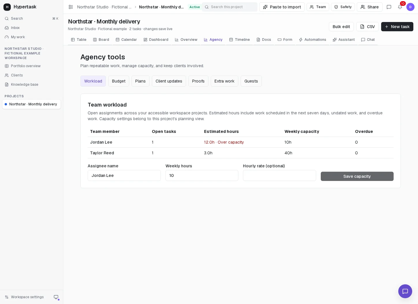This screenshot has height=304, width=418.
Task: Select the Plans agency tool
Action: [x=140, y=81]
